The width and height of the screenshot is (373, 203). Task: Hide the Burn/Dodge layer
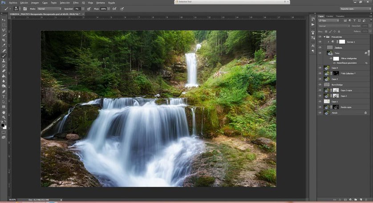(320, 84)
